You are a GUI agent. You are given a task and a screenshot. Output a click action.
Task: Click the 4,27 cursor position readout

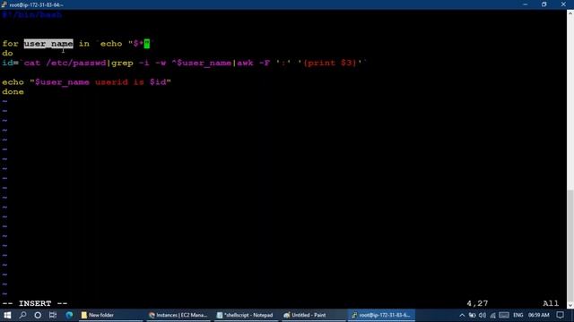point(477,303)
